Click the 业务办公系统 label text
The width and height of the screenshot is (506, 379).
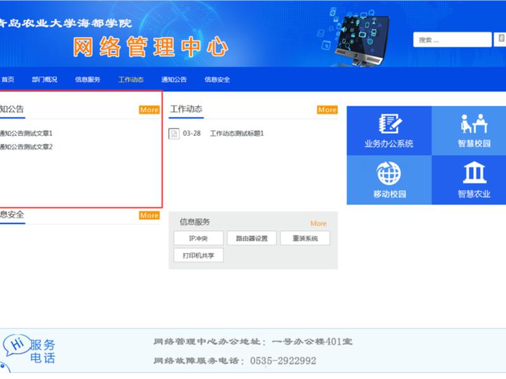[x=389, y=143]
